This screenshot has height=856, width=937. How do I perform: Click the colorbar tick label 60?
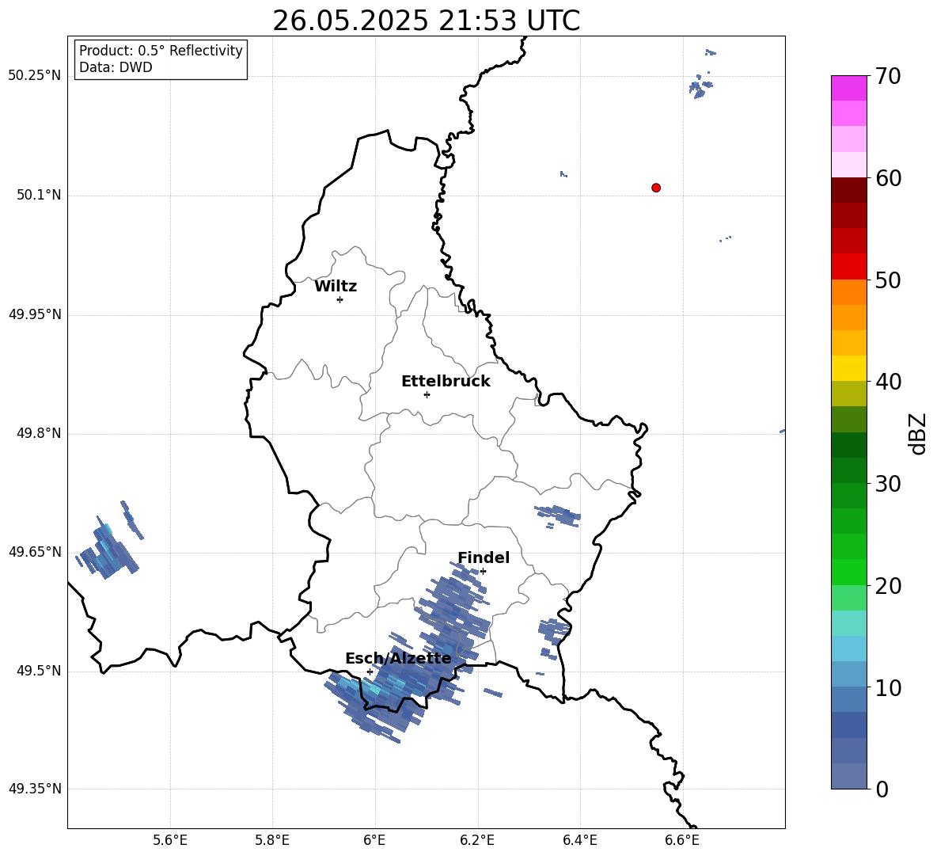[x=888, y=178]
